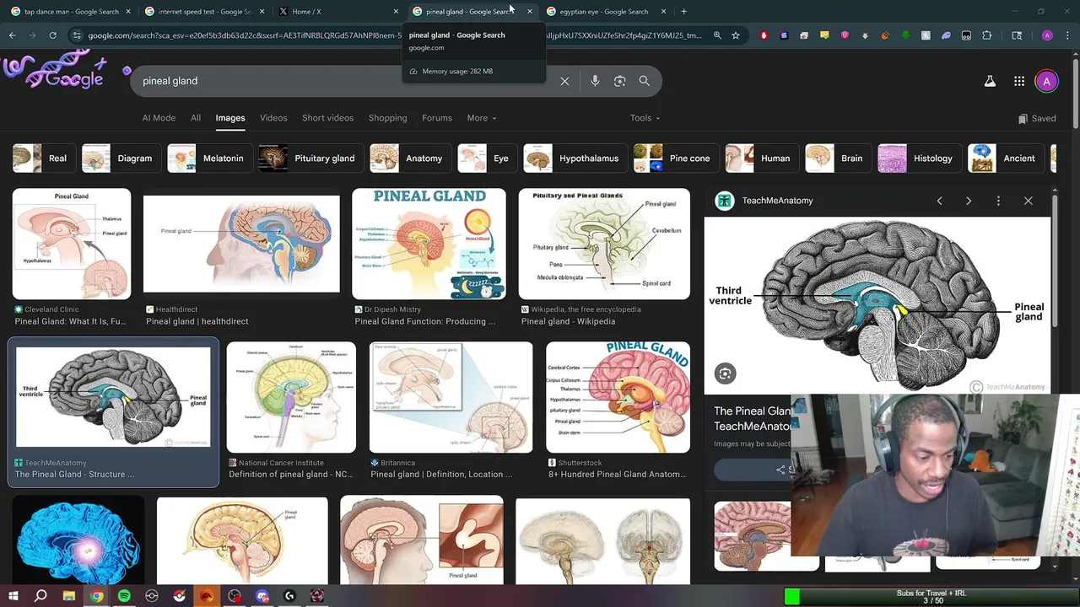Screen dimensions: 1080x607
Task: Expand the More search filters dropdown
Action: click(482, 118)
